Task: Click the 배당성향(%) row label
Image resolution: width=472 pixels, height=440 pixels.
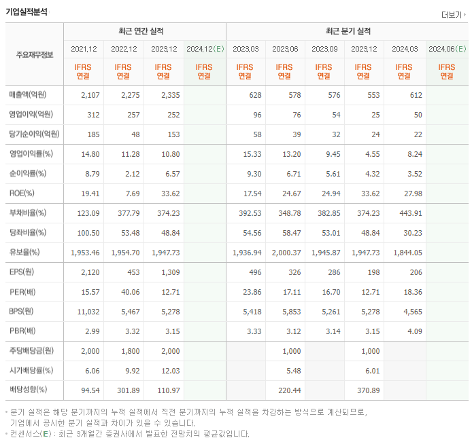Action: (28, 390)
